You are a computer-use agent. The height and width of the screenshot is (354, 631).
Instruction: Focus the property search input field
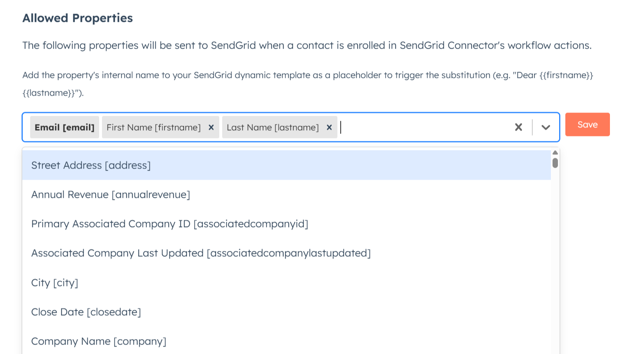coord(421,127)
